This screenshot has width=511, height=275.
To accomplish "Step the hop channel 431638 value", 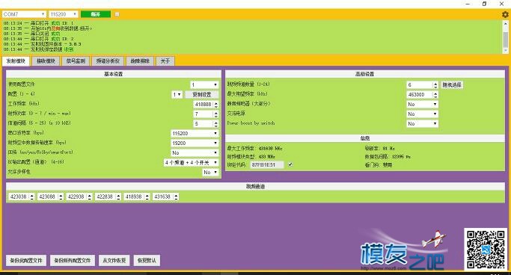I will pyautogui.click(x=176, y=197).
